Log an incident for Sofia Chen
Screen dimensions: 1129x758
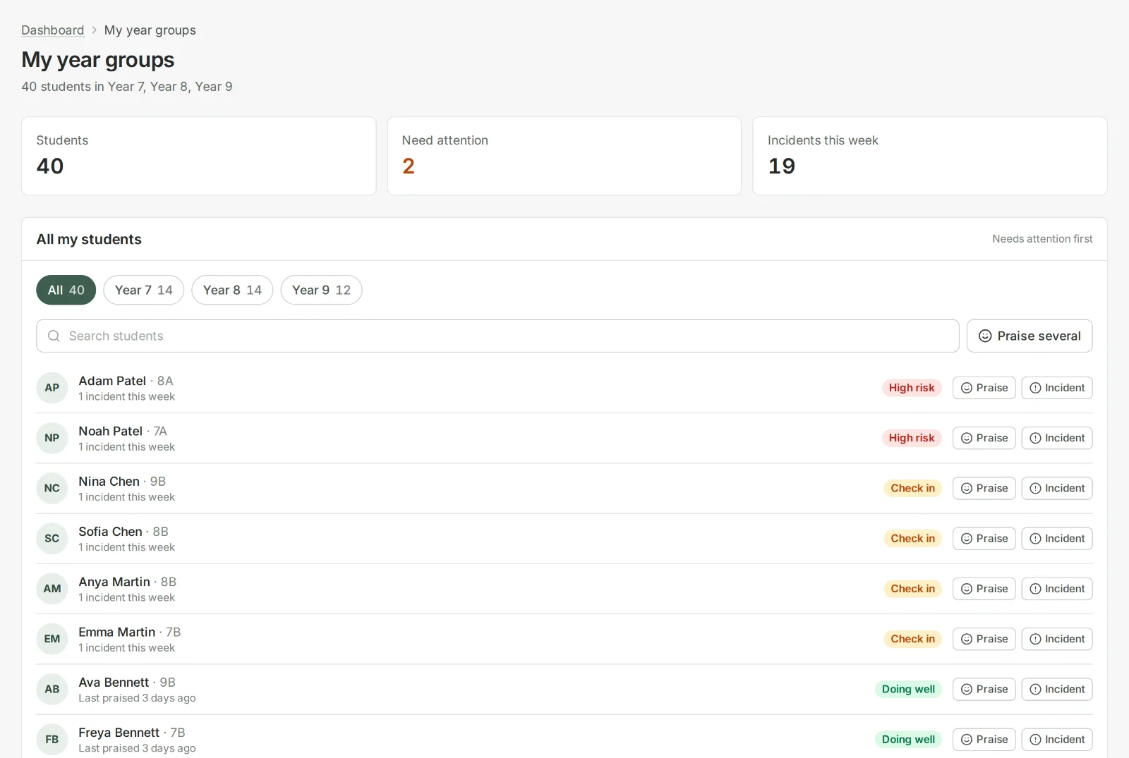tap(1056, 539)
